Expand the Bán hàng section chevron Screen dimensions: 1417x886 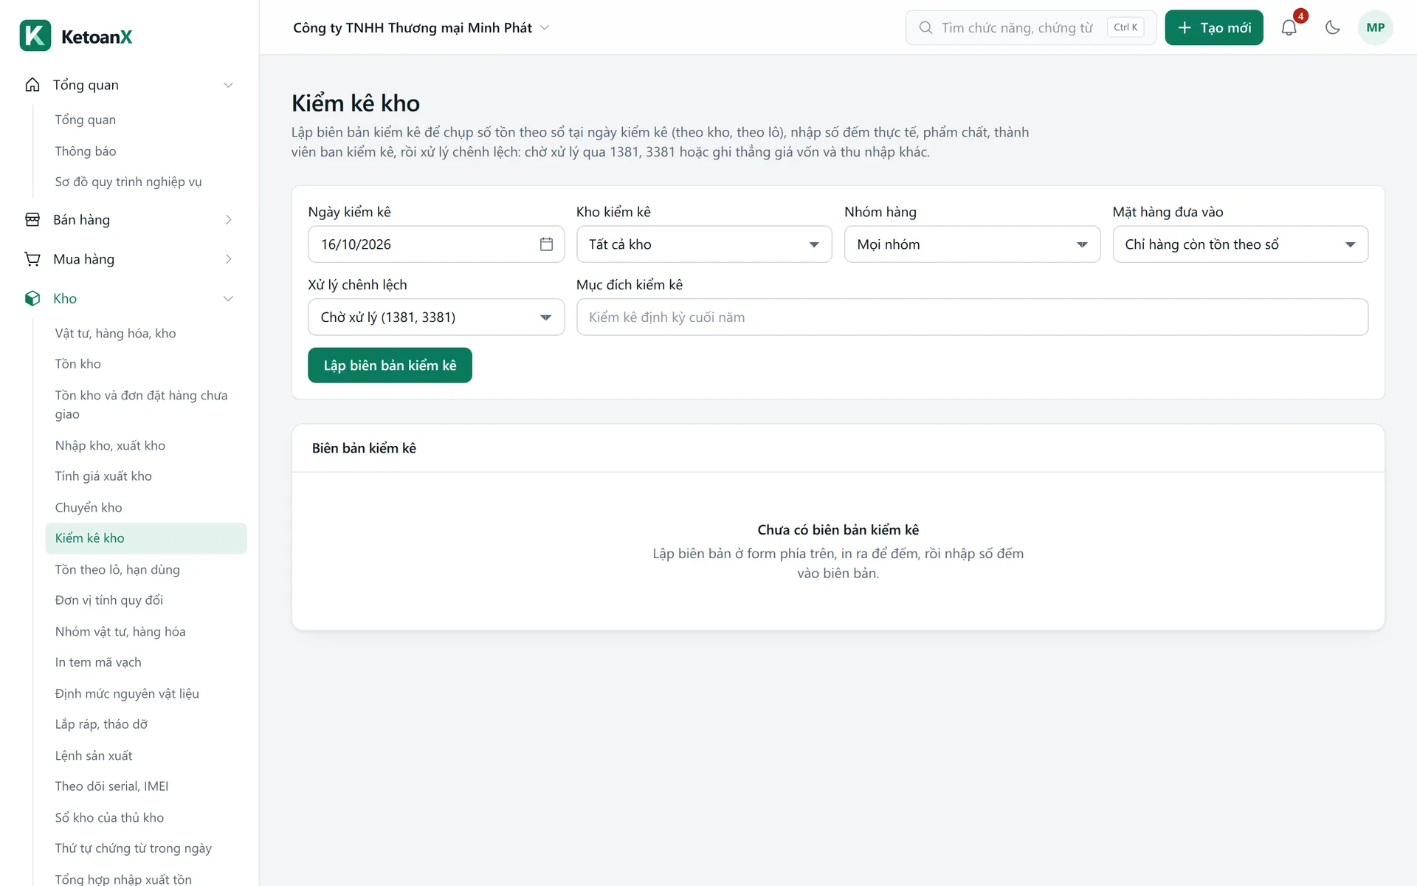tap(228, 220)
